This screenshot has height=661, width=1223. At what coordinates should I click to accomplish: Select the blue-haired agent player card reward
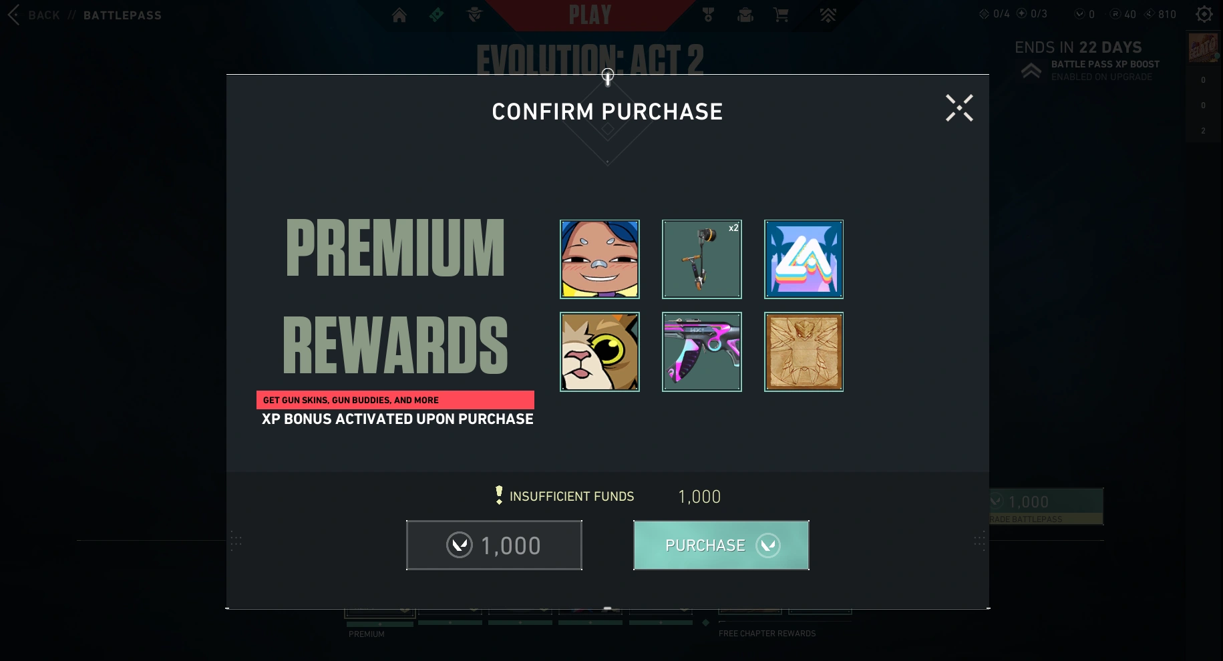pos(600,259)
